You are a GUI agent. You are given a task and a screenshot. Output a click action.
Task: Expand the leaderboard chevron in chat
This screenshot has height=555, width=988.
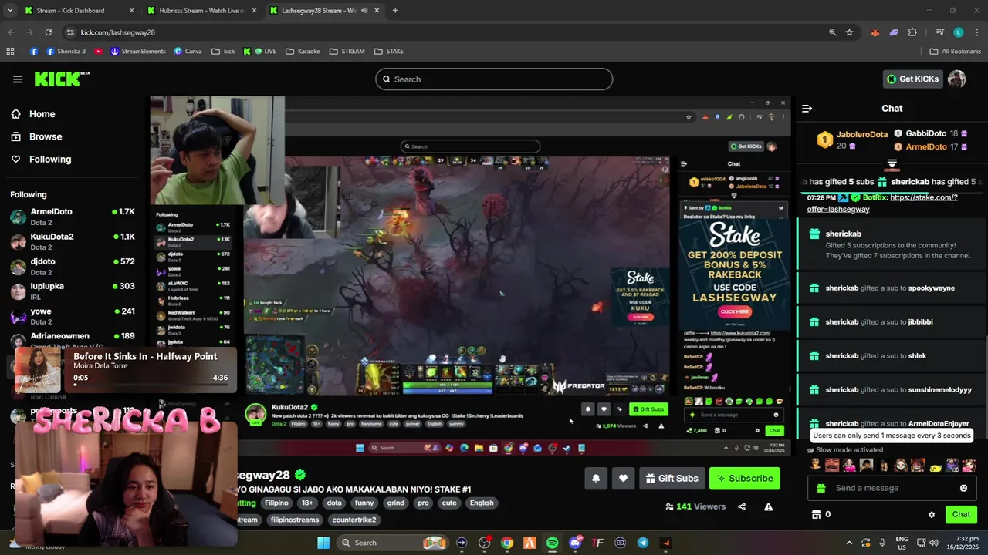pos(892,164)
